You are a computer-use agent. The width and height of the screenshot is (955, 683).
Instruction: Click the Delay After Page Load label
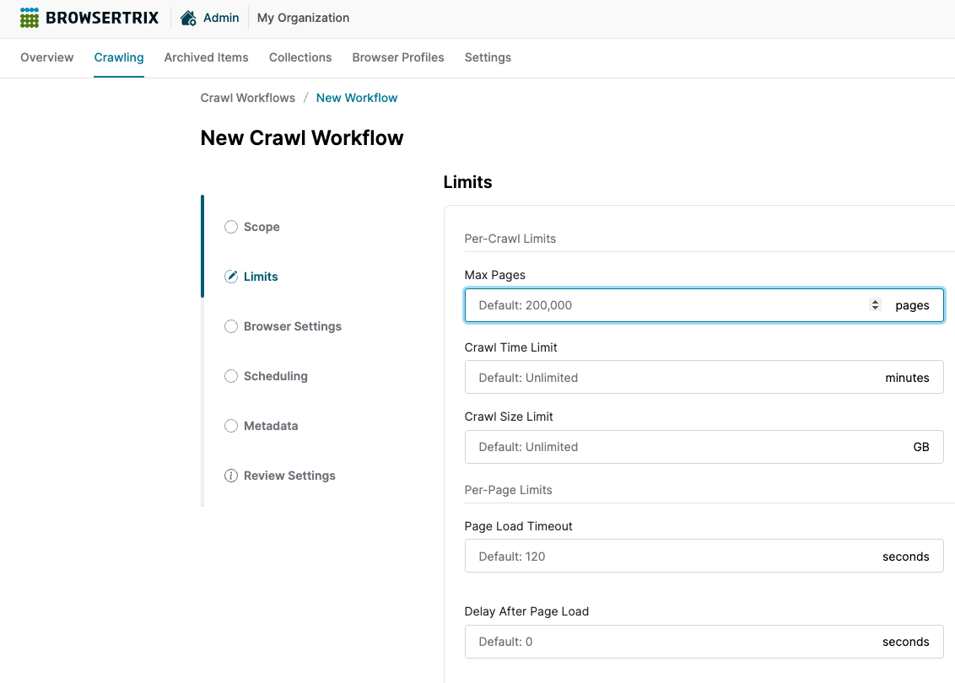tap(526, 612)
